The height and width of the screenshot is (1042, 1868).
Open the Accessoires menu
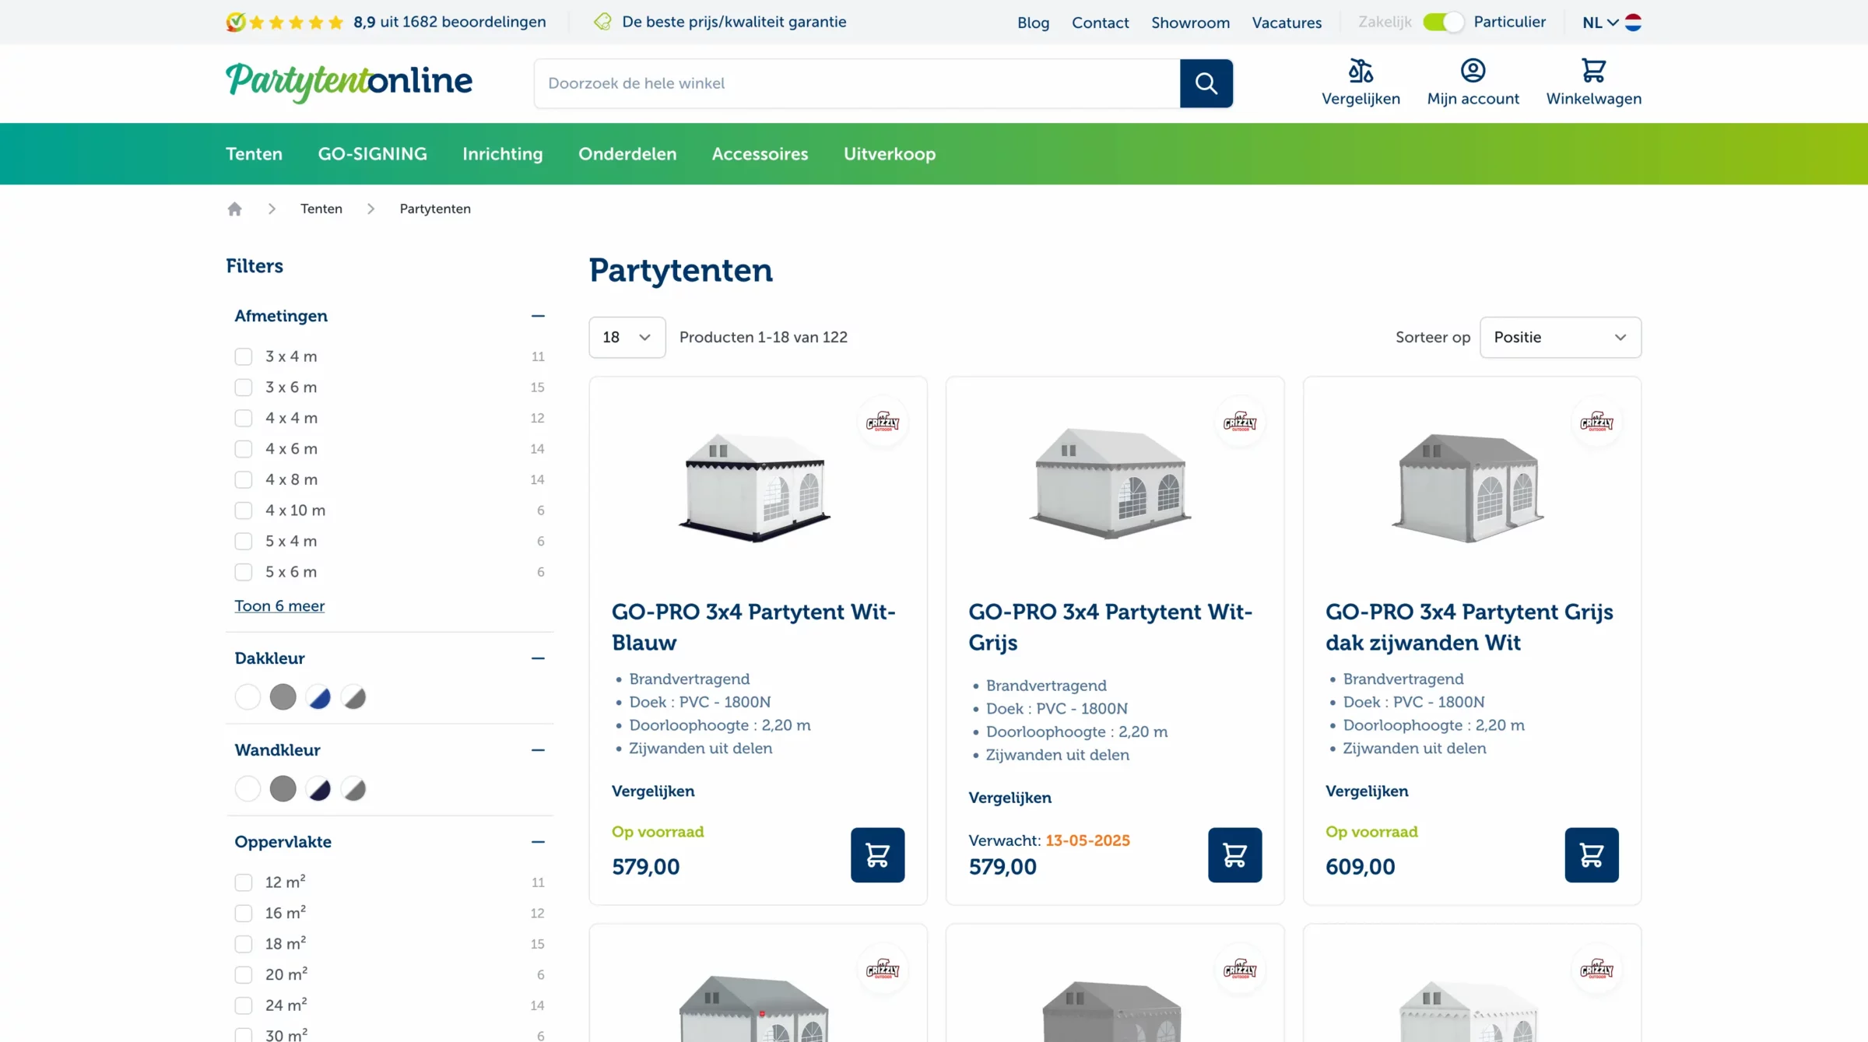tap(760, 154)
